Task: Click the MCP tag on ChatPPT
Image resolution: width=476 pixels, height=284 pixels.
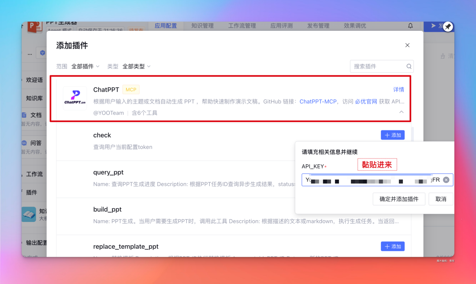Action: point(131,89)
